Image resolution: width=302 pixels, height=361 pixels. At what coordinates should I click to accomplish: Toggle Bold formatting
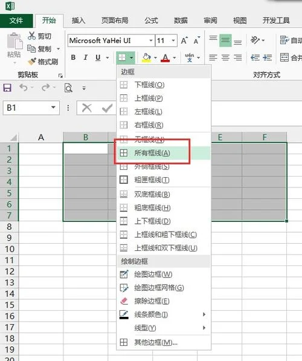click(73, 57)
